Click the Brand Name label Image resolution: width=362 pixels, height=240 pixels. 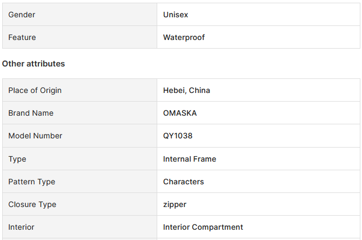[31, 113]
